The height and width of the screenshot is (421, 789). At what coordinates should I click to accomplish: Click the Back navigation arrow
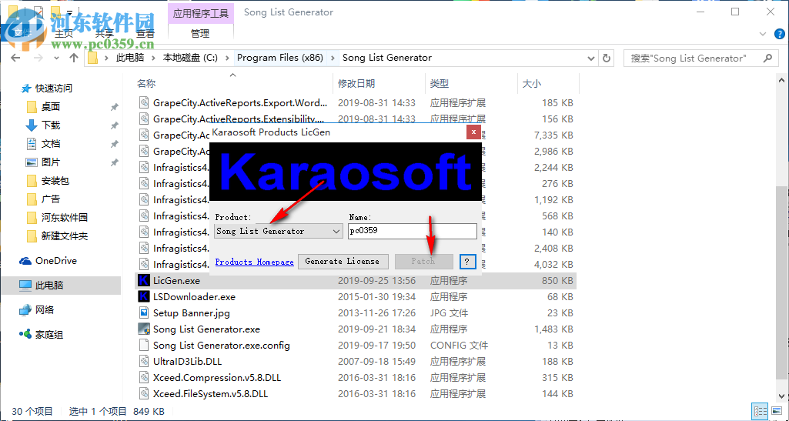[15, 58]
